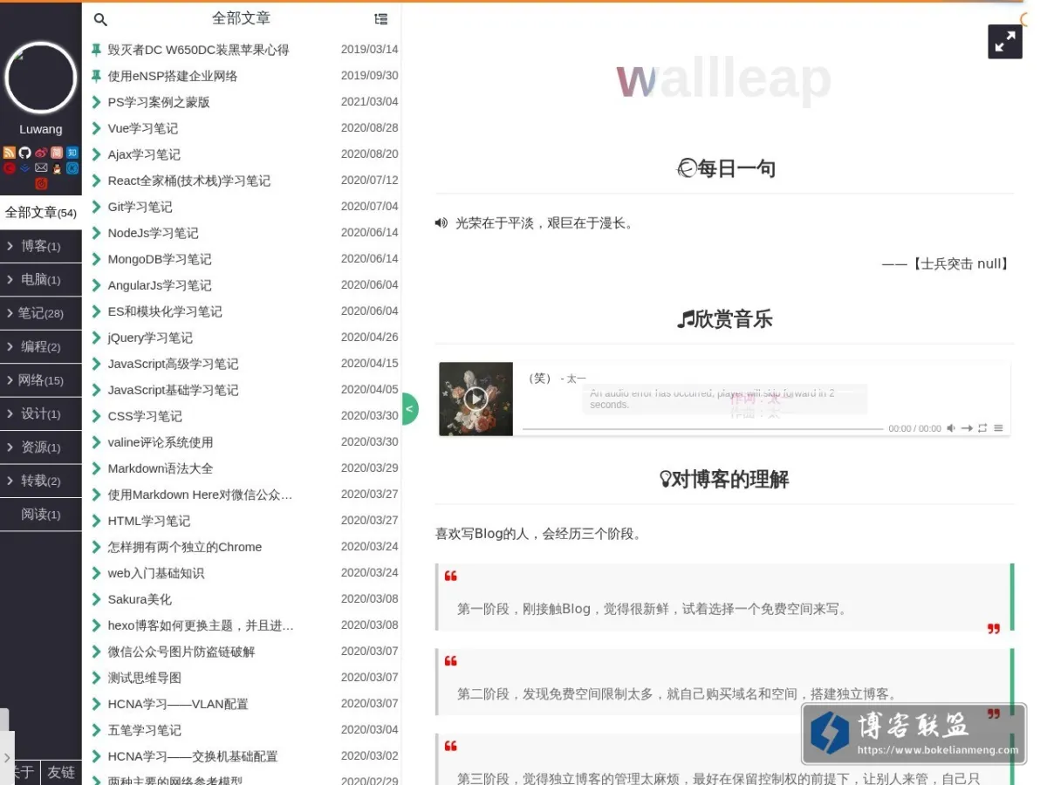Open the music player playlist menu icon

[x=998, y=428]
